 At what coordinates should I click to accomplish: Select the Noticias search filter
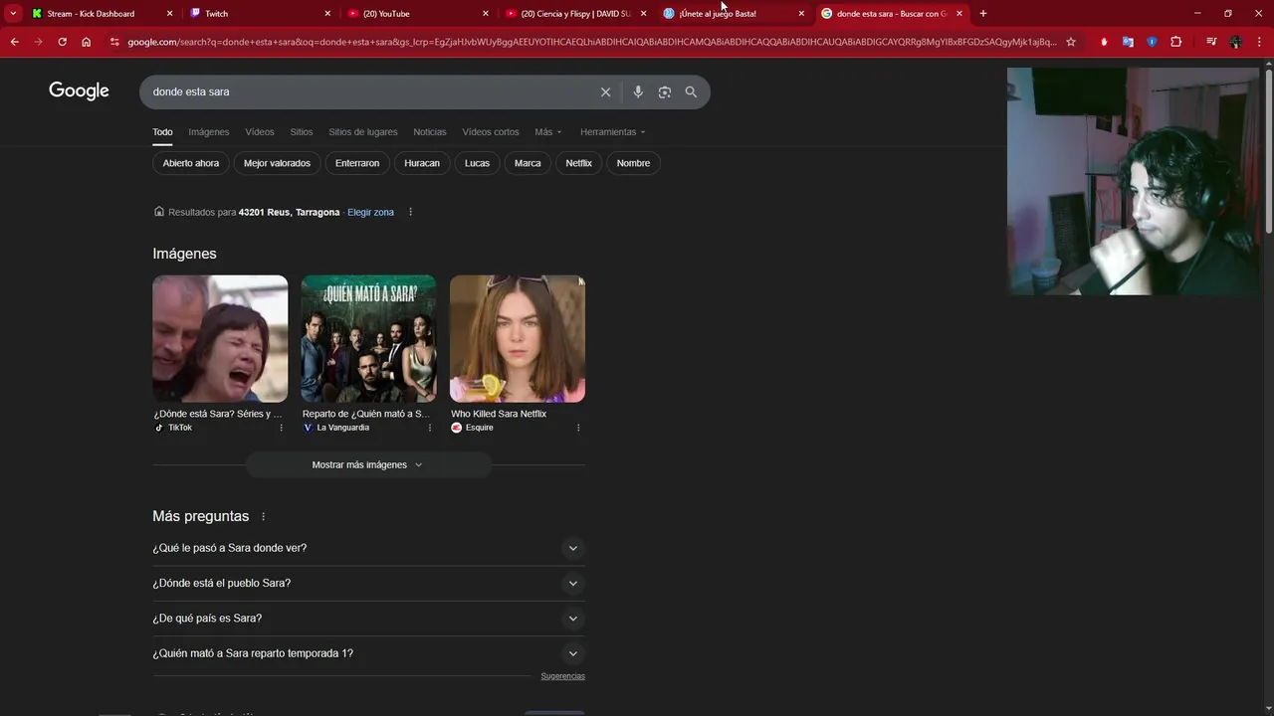click(430, 132)
